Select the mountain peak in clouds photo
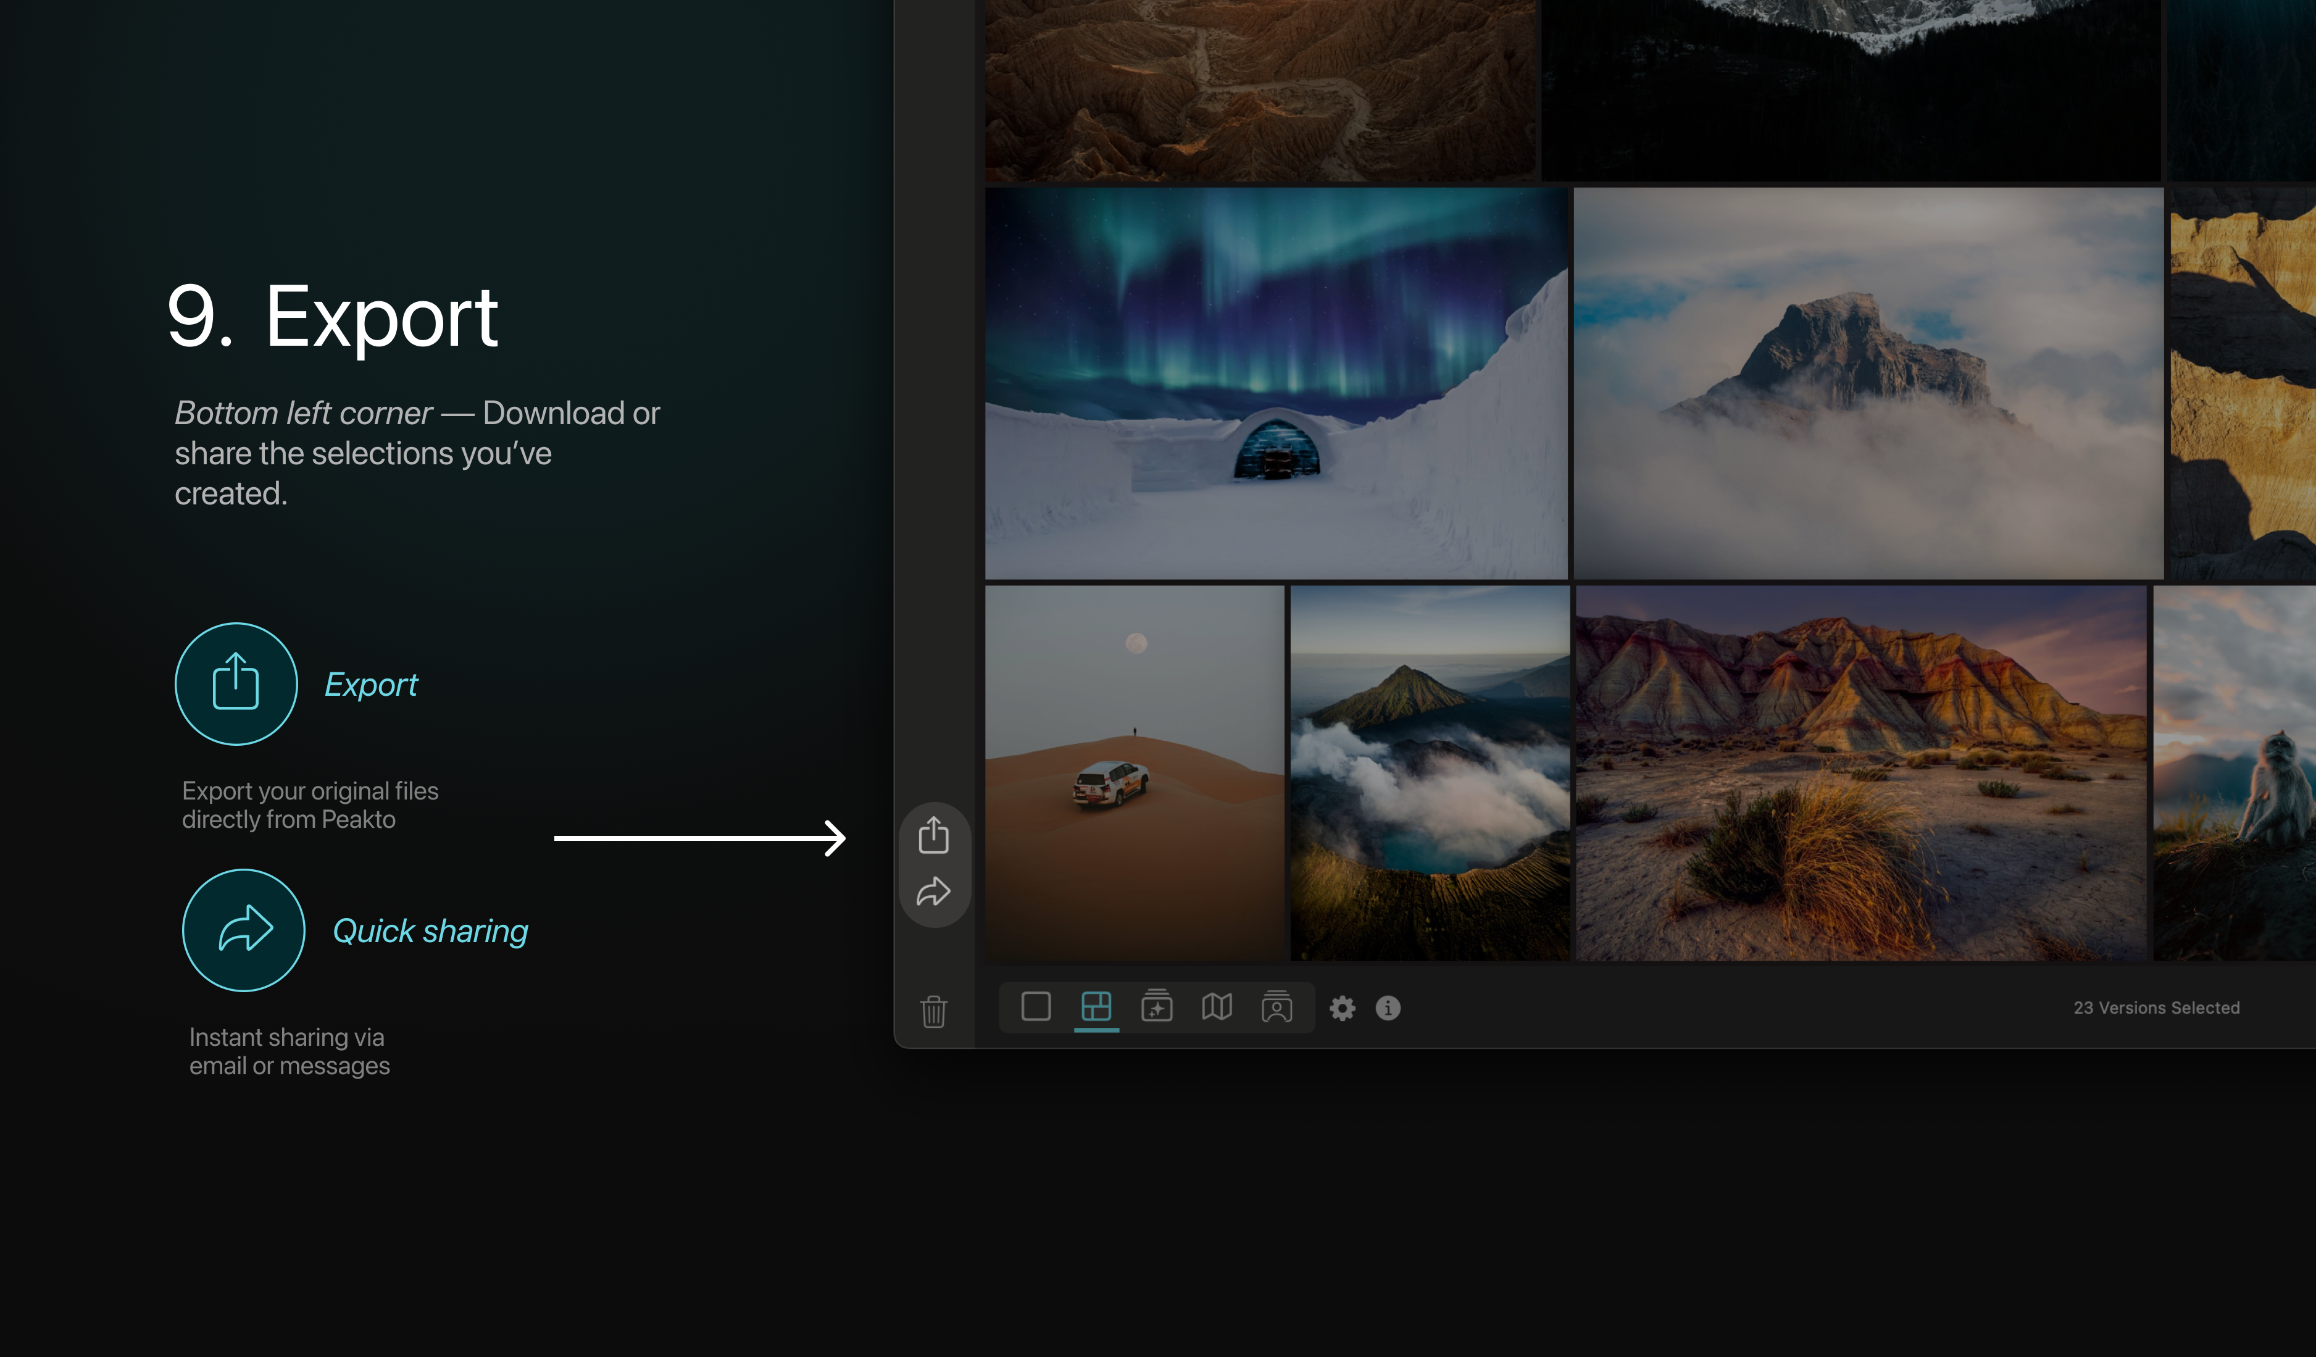Screen dimensions: 2316x1357 click(x=1867, y=383)
